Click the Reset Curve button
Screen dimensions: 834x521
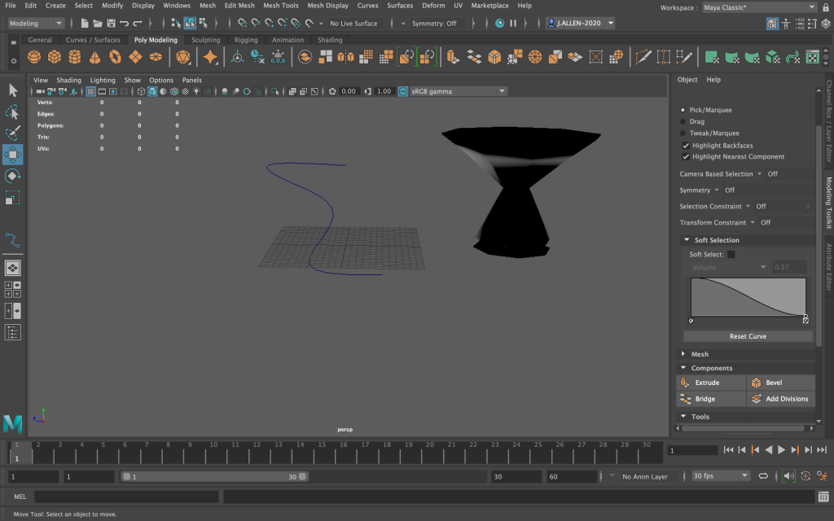pos(747,336)
